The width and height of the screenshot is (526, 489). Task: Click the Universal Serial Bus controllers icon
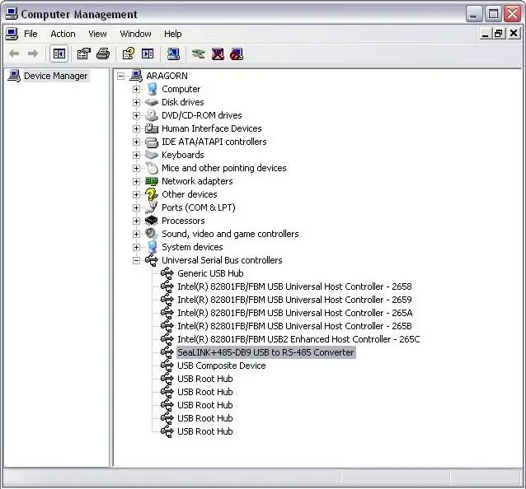tap(152, 260)
